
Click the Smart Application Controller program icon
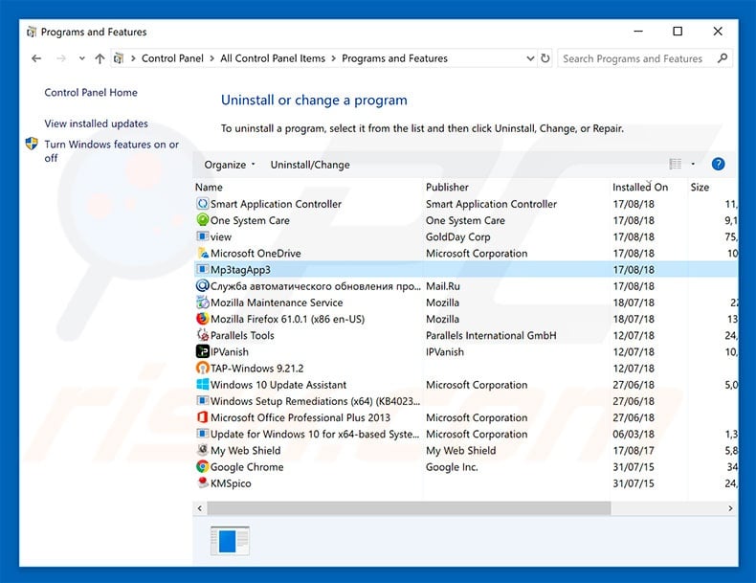203,204
